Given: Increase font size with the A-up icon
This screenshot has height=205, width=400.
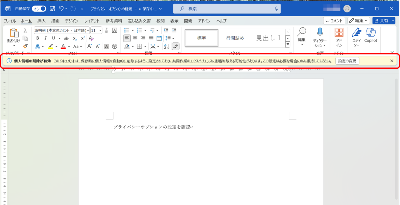Looking at the screenshot, I should 90,46.
